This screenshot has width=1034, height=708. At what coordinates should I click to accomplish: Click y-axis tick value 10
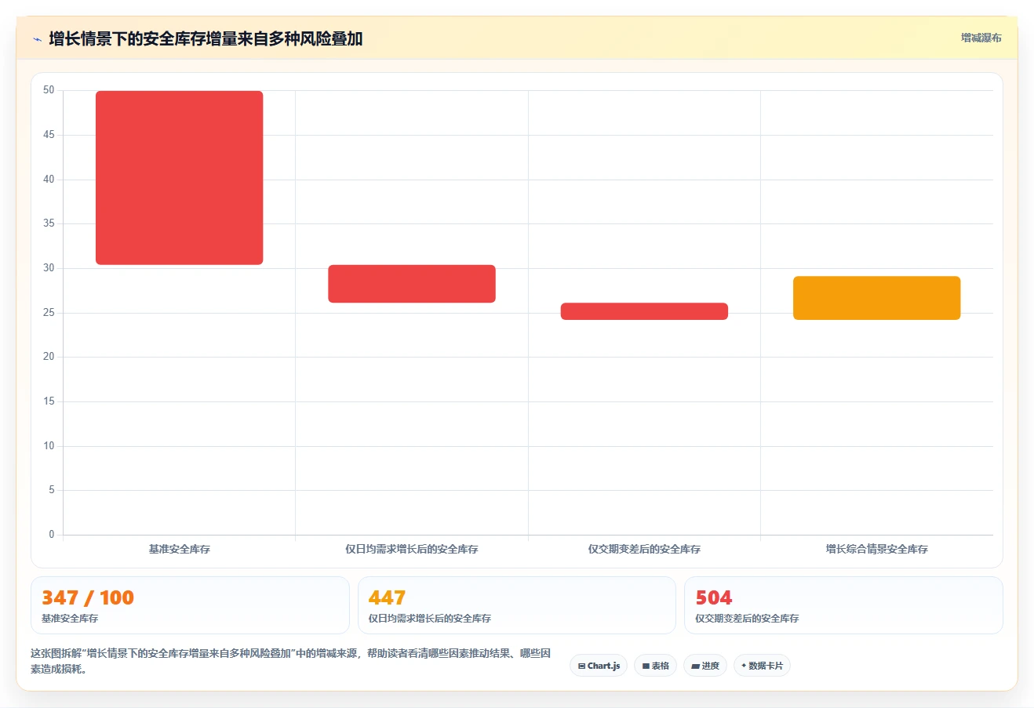[49, 446]
